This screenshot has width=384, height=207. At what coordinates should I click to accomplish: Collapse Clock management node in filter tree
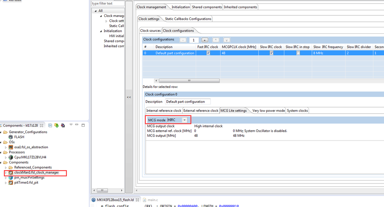coord(101,16)
